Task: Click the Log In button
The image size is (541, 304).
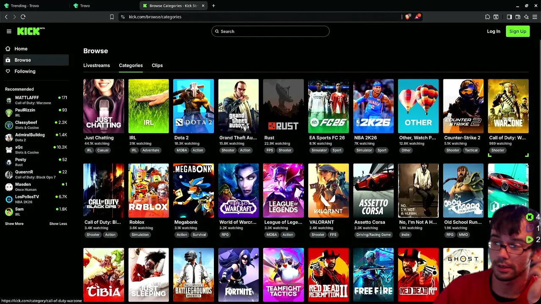Action: click(493, 31)
